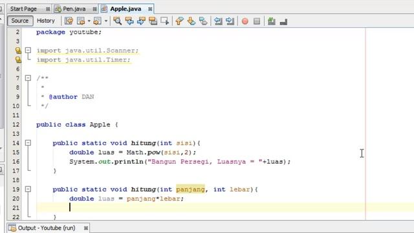Screen dimensions: 414x233
Task: Open the History view
Action: pos(46,21)
